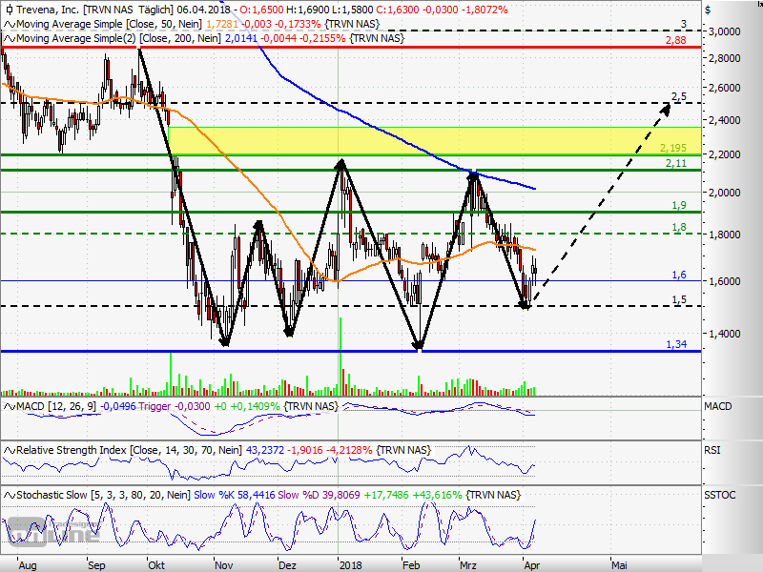Select the wave icon before Moving Average Simple [Close, 50]
Viewport: 763px width, 572px height.
click(8, 25)
